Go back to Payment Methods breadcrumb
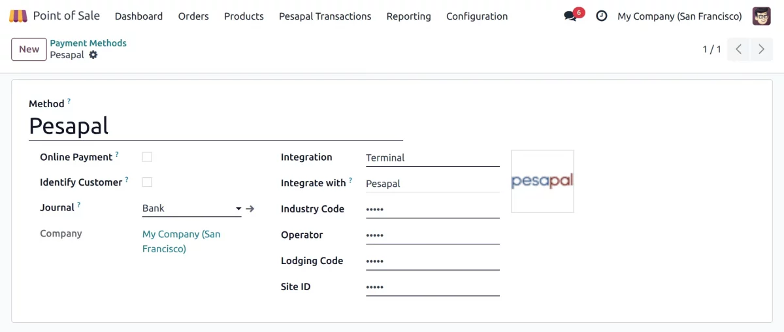784x332 pixels. 88,43
